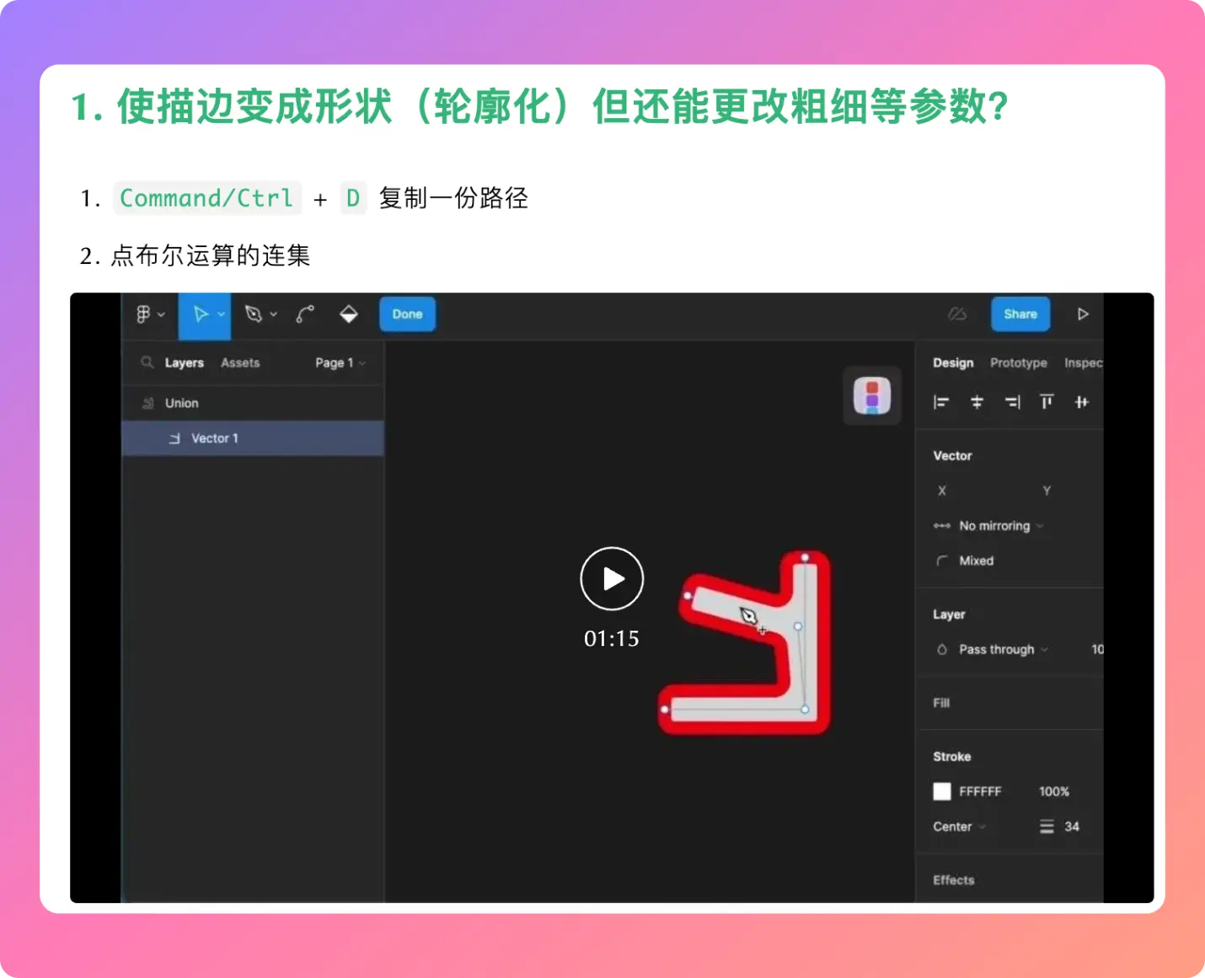Select the Pen tool
The height and width of the screenshot is (978, 1205).
[253, 314]
